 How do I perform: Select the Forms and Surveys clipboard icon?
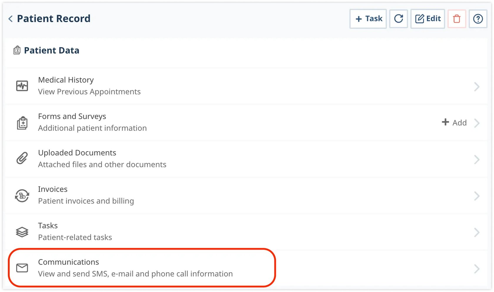tap(22, 122)
